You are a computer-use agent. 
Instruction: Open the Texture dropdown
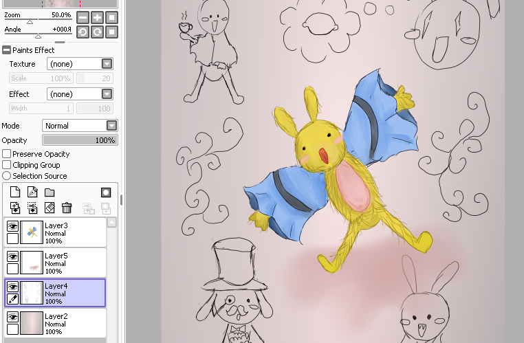(x=107, y=64)
